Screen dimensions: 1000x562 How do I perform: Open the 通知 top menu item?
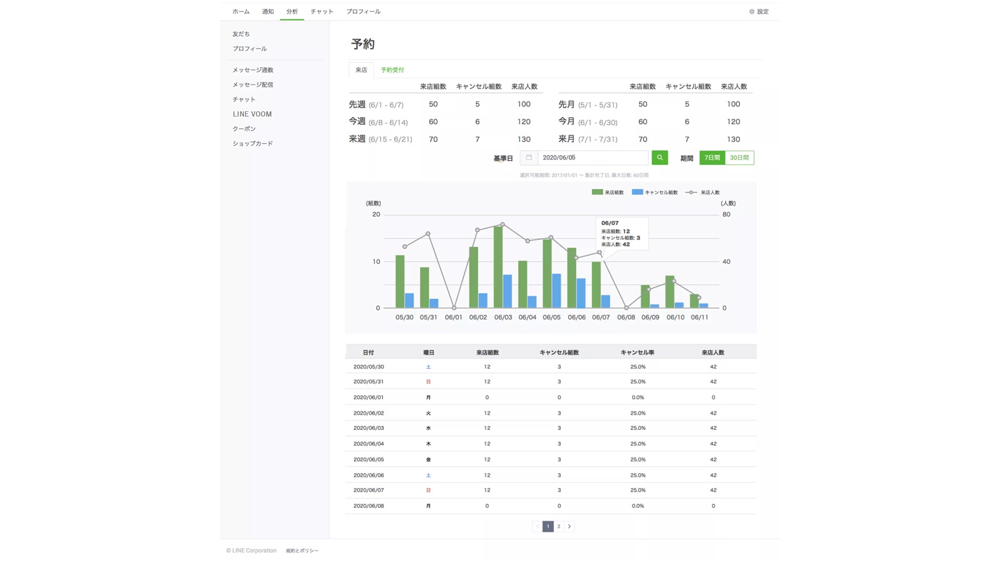(x=268, y=11)
